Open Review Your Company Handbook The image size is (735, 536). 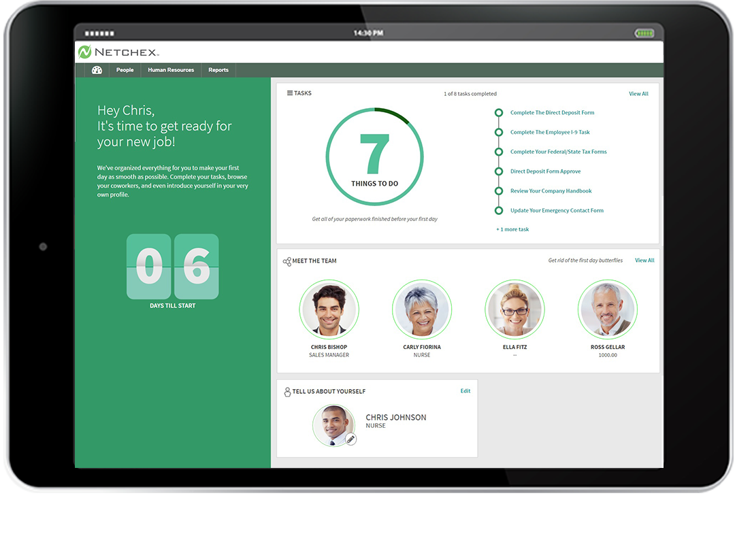pyautogui.click(x=551, y=191)
